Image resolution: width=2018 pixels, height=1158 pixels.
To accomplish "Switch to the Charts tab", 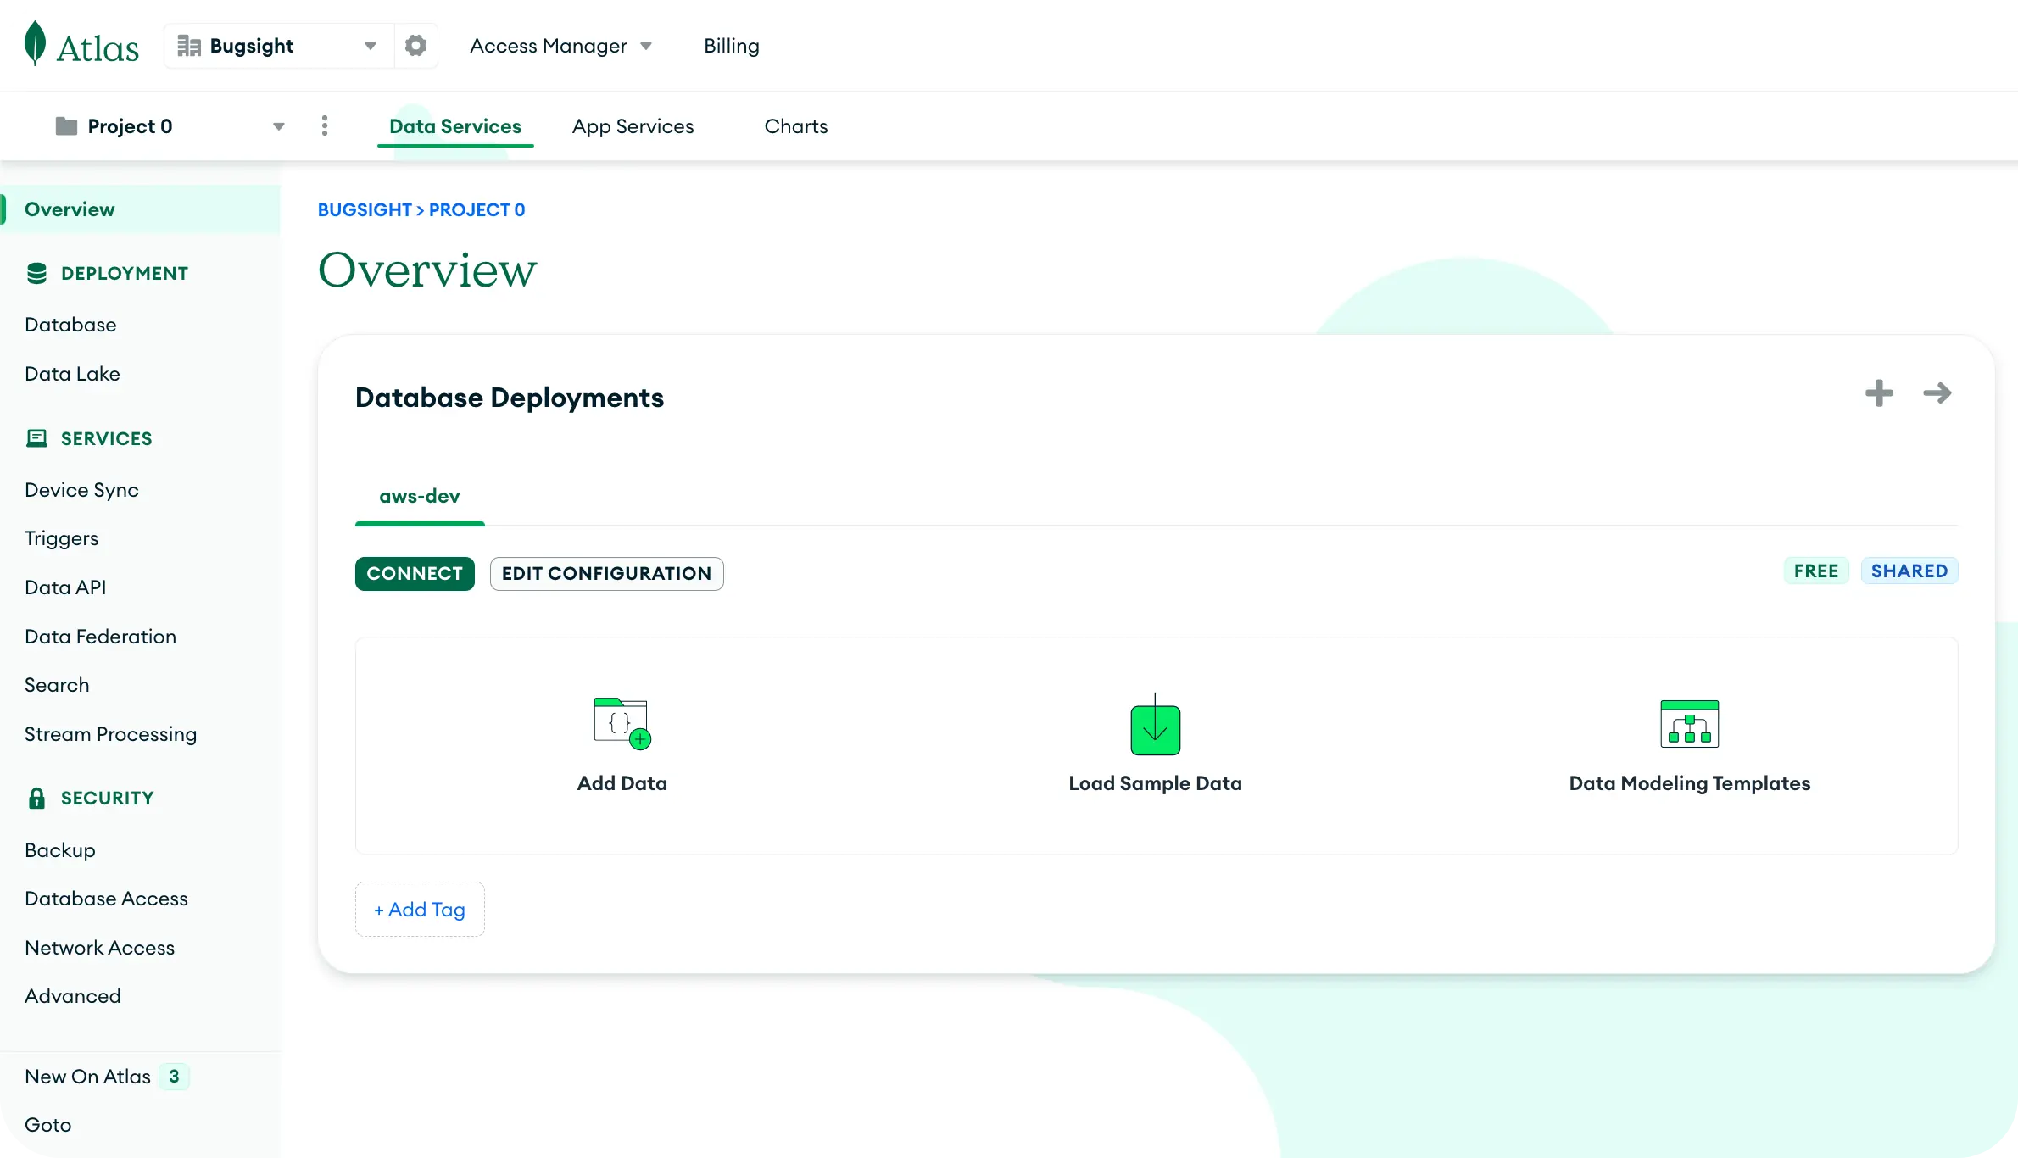I will tap(795, 126).
